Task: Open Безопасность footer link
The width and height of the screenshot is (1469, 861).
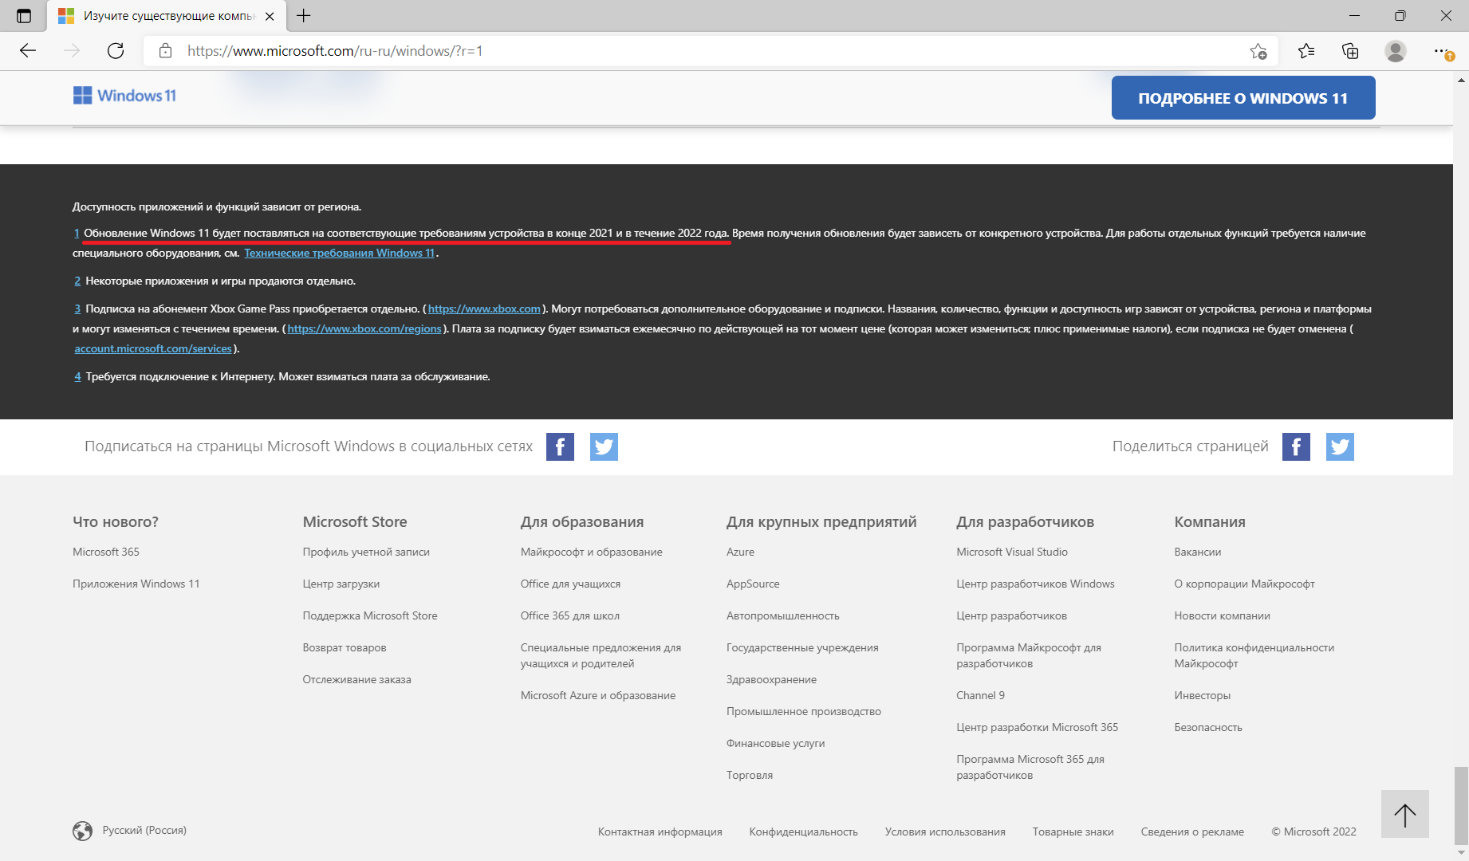Action: coord(1208,727)
